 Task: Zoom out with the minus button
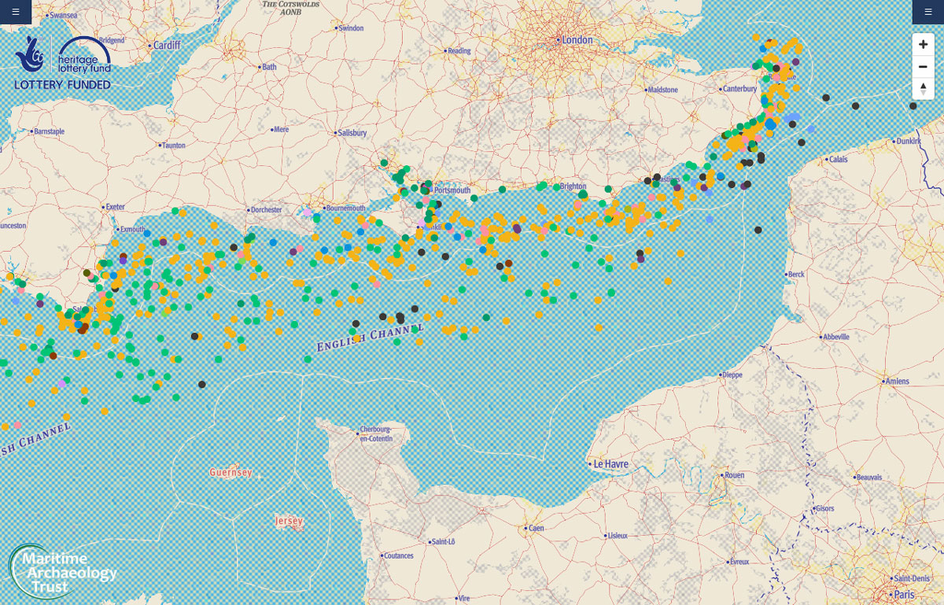923,66
